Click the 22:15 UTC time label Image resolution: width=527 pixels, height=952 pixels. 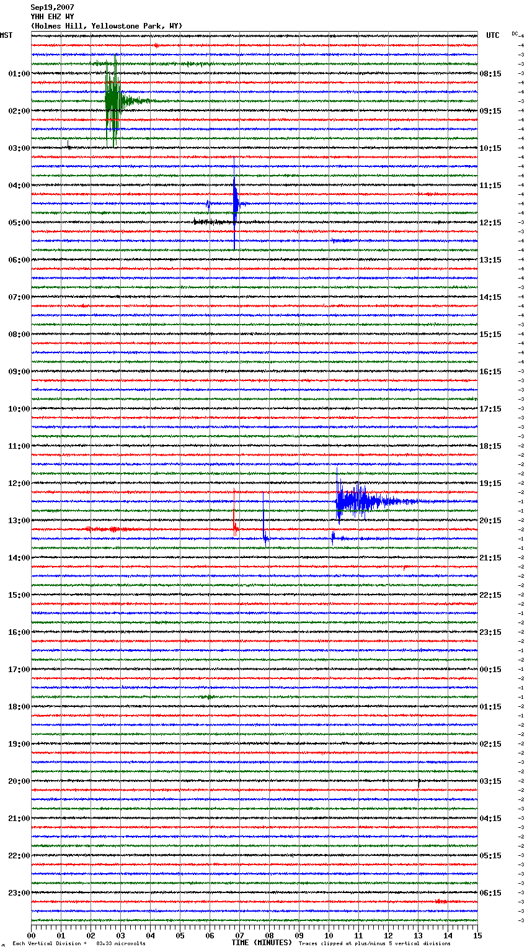490,595
